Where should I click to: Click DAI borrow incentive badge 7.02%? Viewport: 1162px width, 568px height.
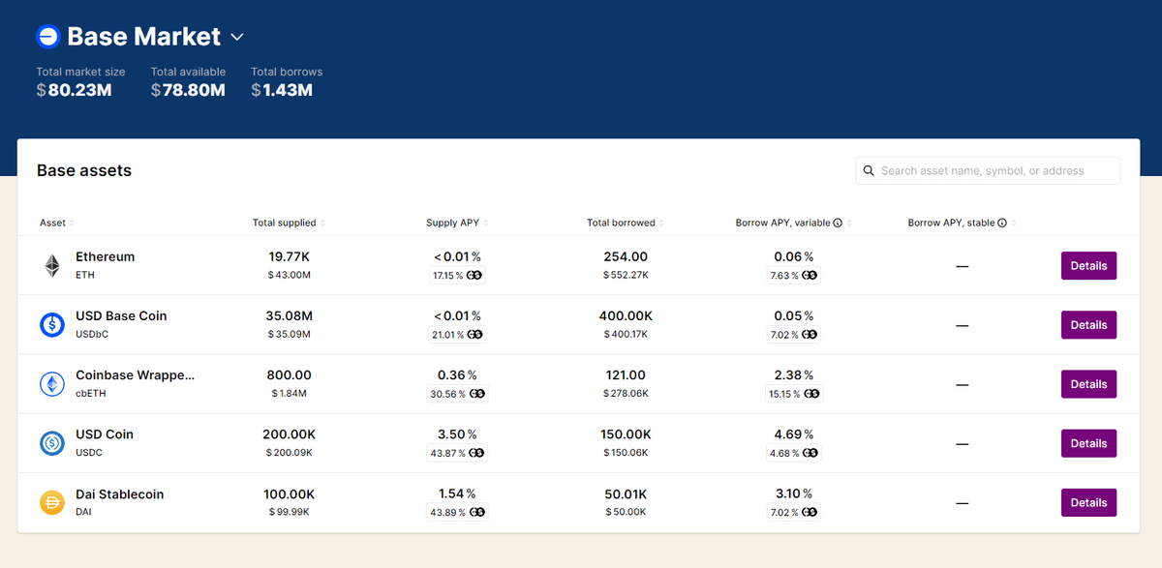794,513
